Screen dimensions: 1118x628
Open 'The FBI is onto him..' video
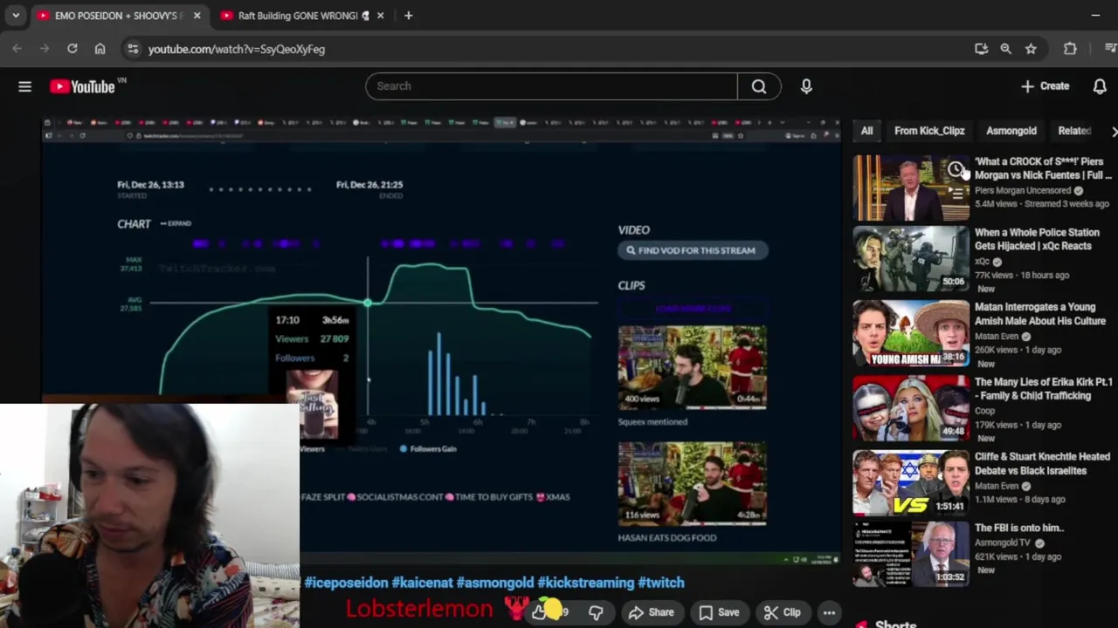click(1018, 528)
